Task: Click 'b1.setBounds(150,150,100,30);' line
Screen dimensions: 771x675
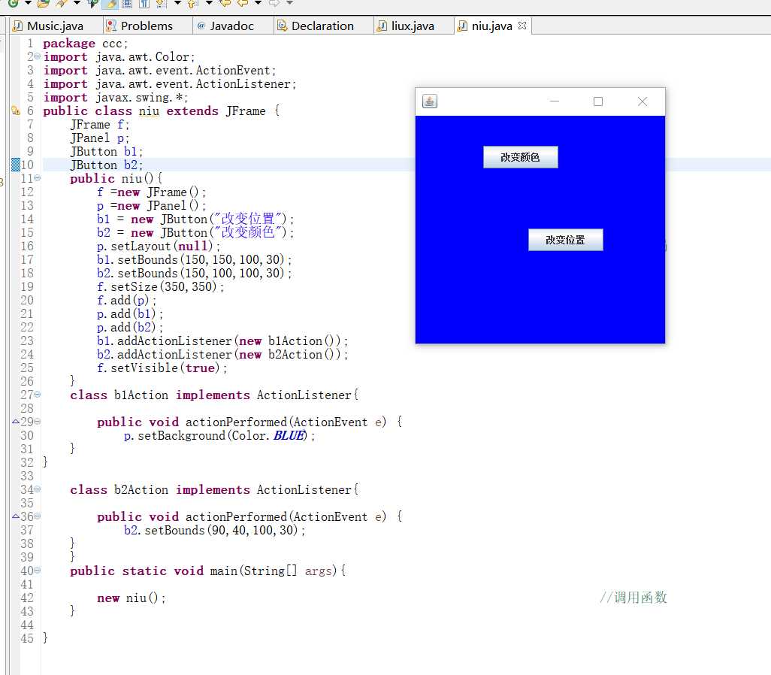Action: pyautogui.click(x=194, y=259)
